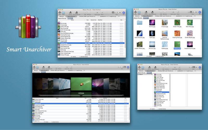Image resolution: width=208 pixels, height=130 pixels.
Task: Open Quick Look in the list-view window
Action: [97, 12]
